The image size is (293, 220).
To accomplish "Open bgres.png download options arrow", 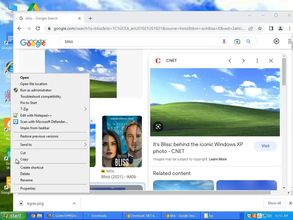I will click(x=74, y=203).
